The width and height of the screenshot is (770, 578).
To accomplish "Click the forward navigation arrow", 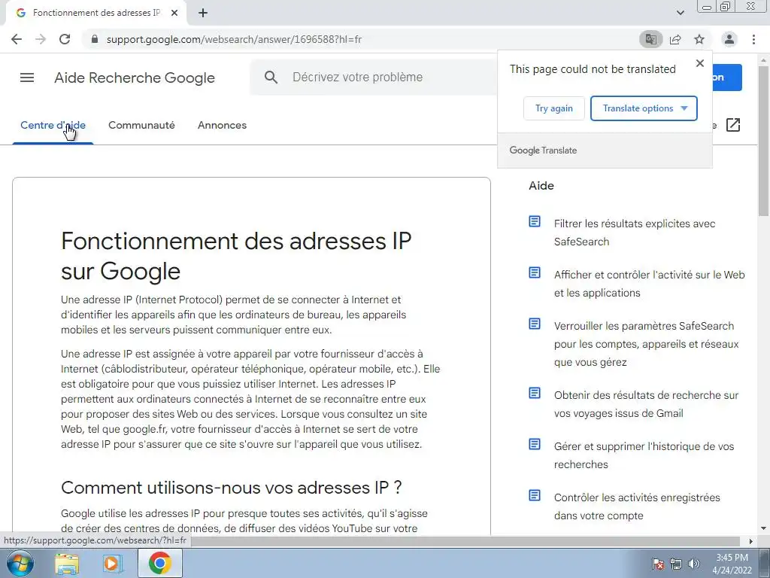I will 41,39.
